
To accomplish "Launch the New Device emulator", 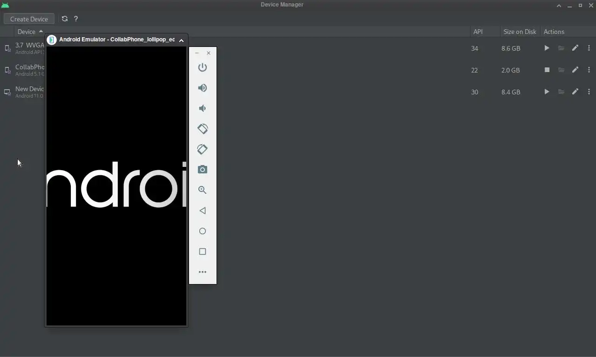I will click(x=547, y=92).
